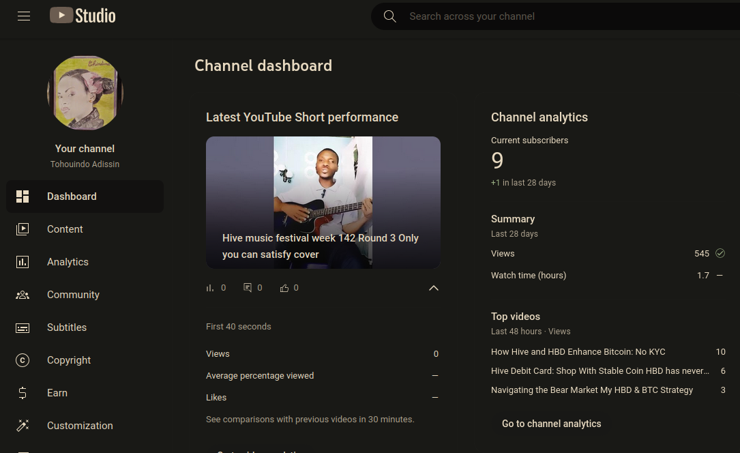
Task: Collapse the Short performance details chevron
Action: [x=434, y=288]
